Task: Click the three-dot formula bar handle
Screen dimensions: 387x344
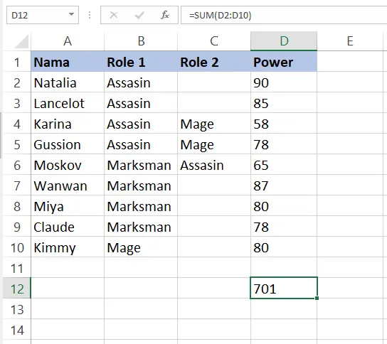Action: [x=90, y=15]
